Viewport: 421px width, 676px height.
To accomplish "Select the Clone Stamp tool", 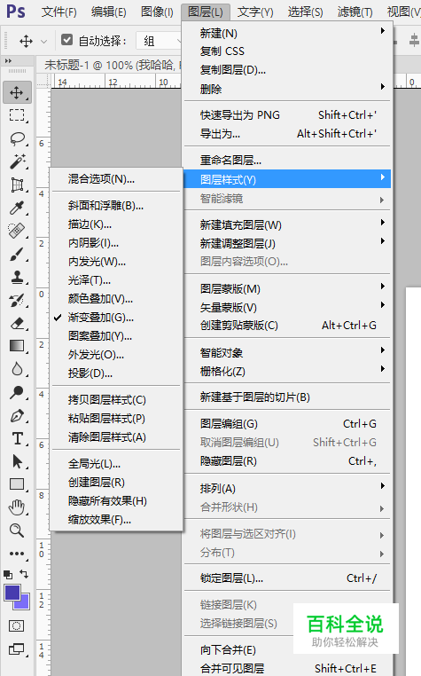I will 17,277.
